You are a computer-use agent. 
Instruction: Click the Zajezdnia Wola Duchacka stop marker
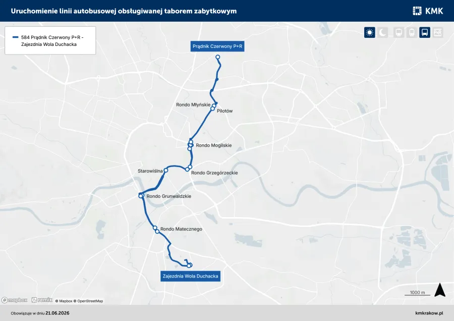coord(189,265)
